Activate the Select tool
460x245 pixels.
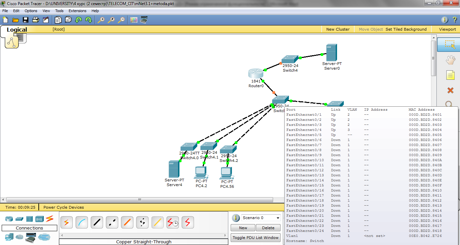click(450, 45)
